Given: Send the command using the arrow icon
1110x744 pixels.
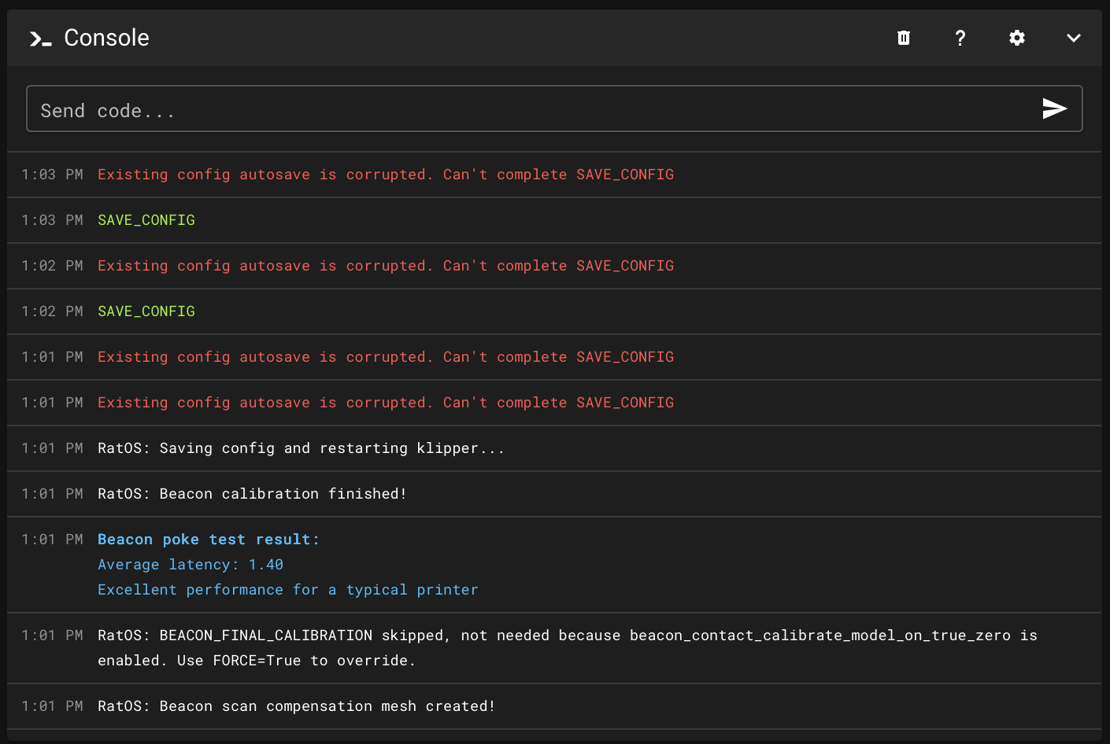Looking at the screenshot, I should pos(1055,109).
